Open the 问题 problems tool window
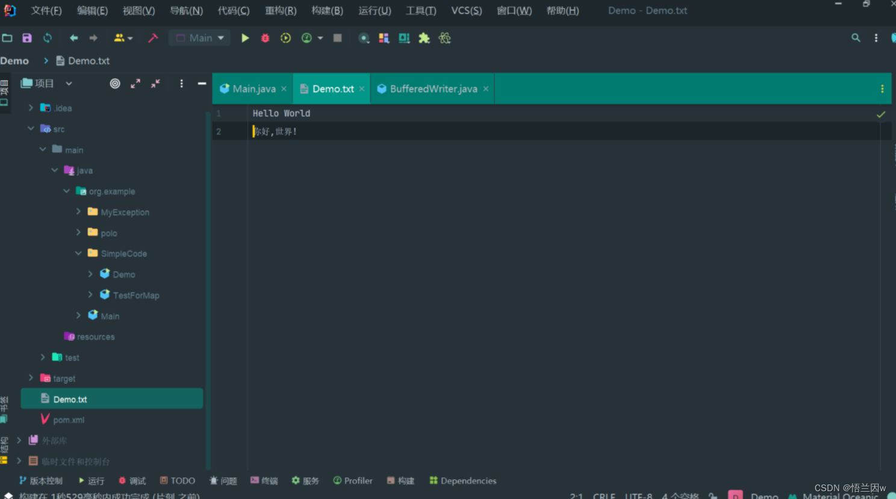The height and width of the screenshot is (499, 896). coord(223,480)
